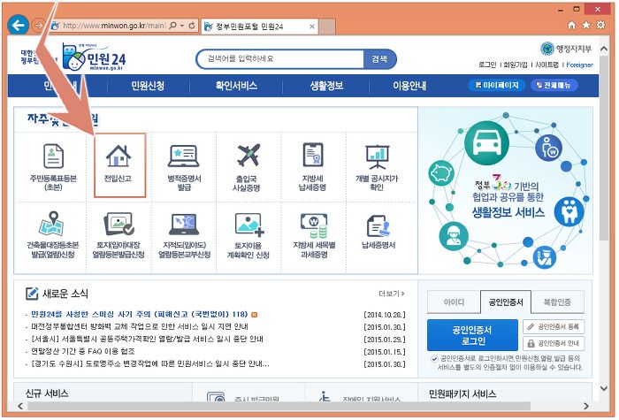
Task: Toggle the 공인인증서 login notice checkmark
Action: (434, 359)
